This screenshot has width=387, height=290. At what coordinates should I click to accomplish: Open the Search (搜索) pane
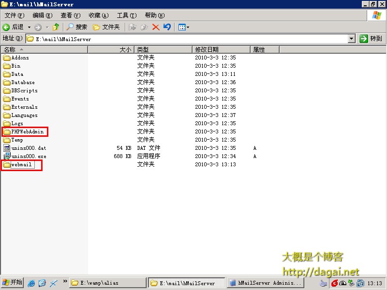click(x=77, y=27)
